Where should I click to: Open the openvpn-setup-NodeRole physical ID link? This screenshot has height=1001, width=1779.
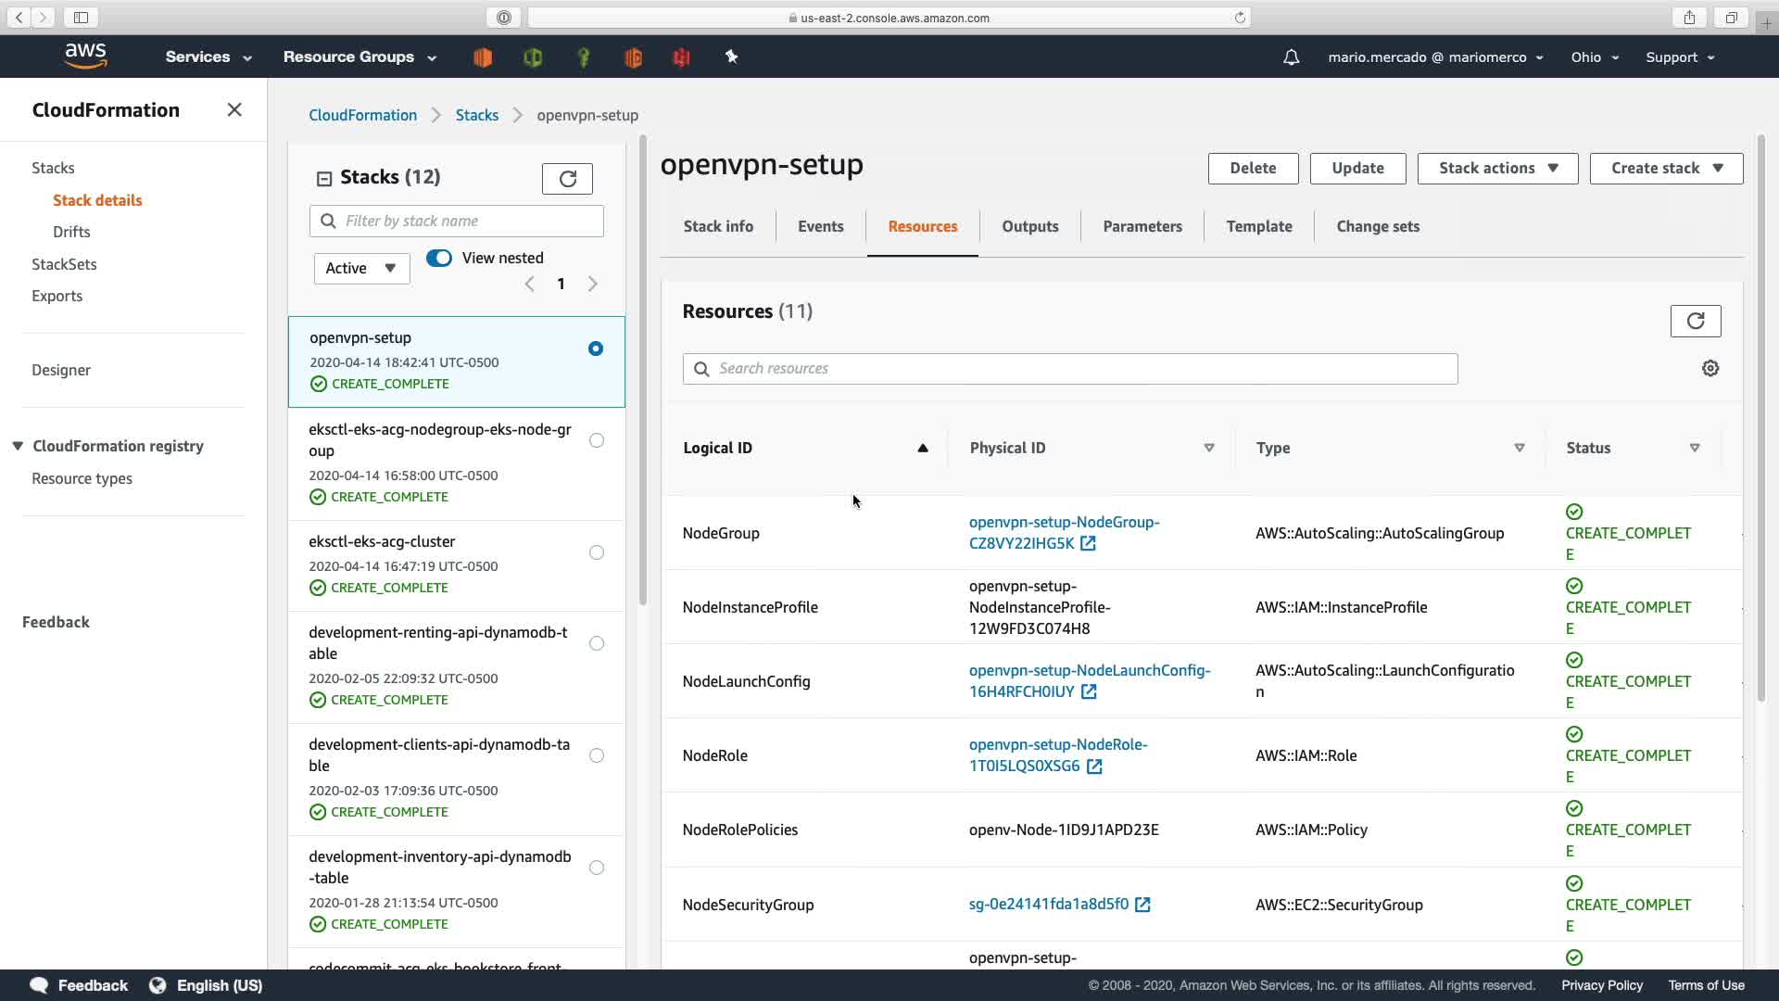coord(1057,745)
